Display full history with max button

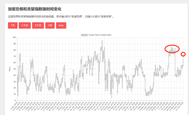(61, 26)
